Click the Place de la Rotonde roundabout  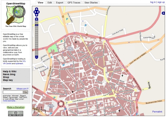click(61, 104)
